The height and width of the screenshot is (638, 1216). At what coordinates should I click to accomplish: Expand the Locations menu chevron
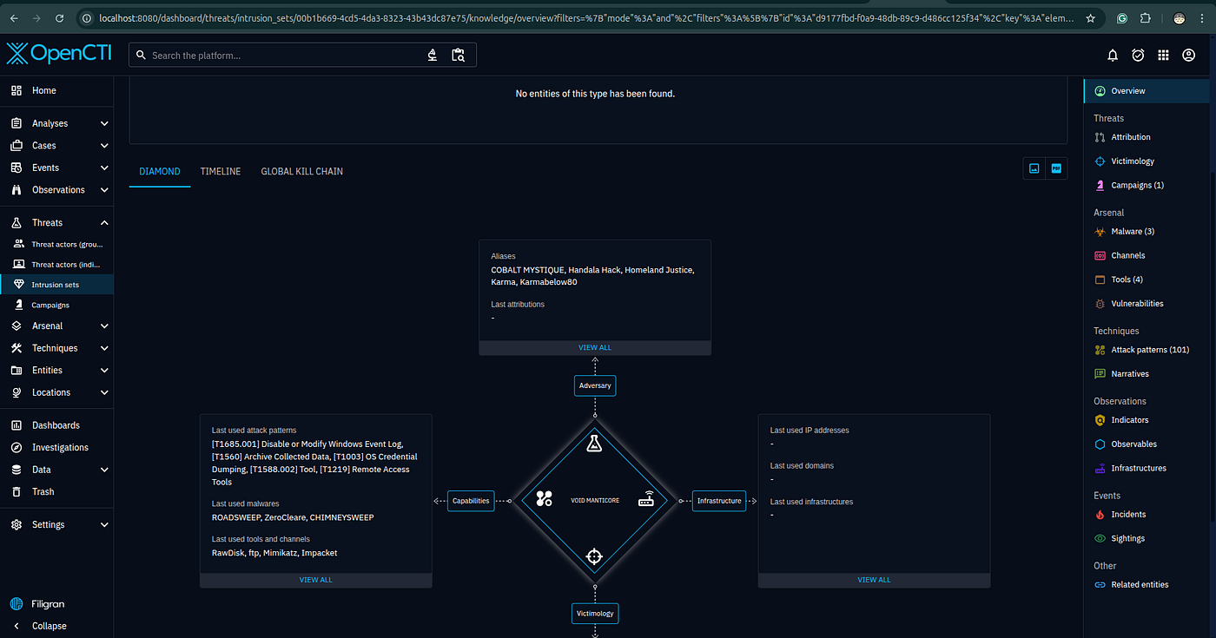(x=104, y=392)
